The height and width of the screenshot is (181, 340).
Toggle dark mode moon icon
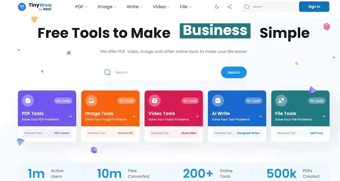coord(217,7)
